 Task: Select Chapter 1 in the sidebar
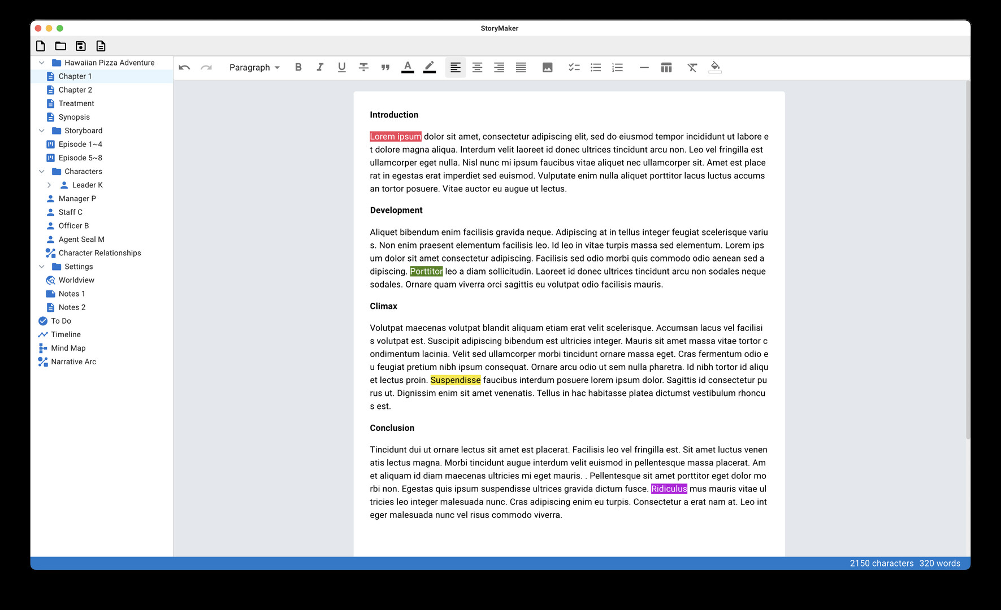(x=102, y=76)
